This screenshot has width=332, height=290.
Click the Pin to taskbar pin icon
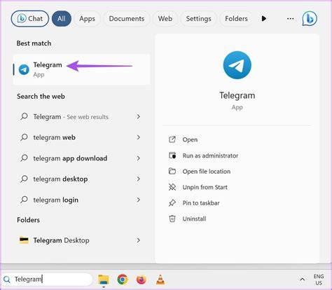(172, 203)
